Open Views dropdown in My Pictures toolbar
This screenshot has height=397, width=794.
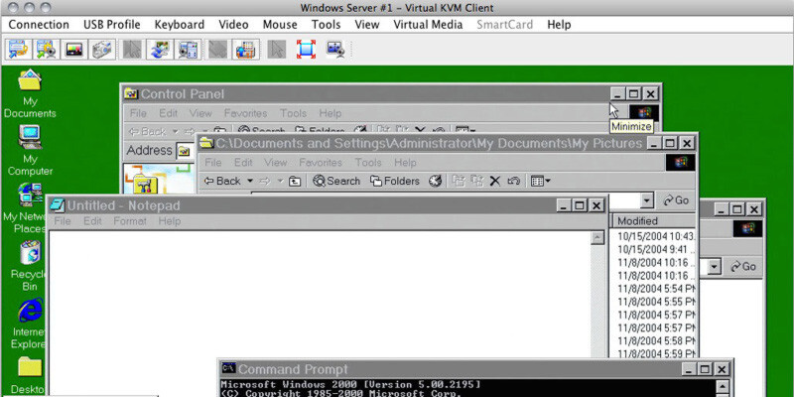540,181
